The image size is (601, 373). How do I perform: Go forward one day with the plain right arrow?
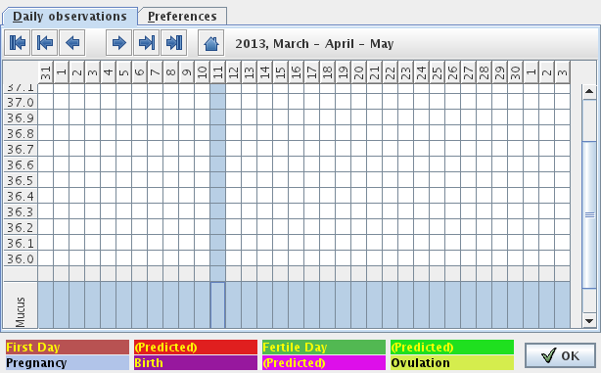tap(118, 42)
